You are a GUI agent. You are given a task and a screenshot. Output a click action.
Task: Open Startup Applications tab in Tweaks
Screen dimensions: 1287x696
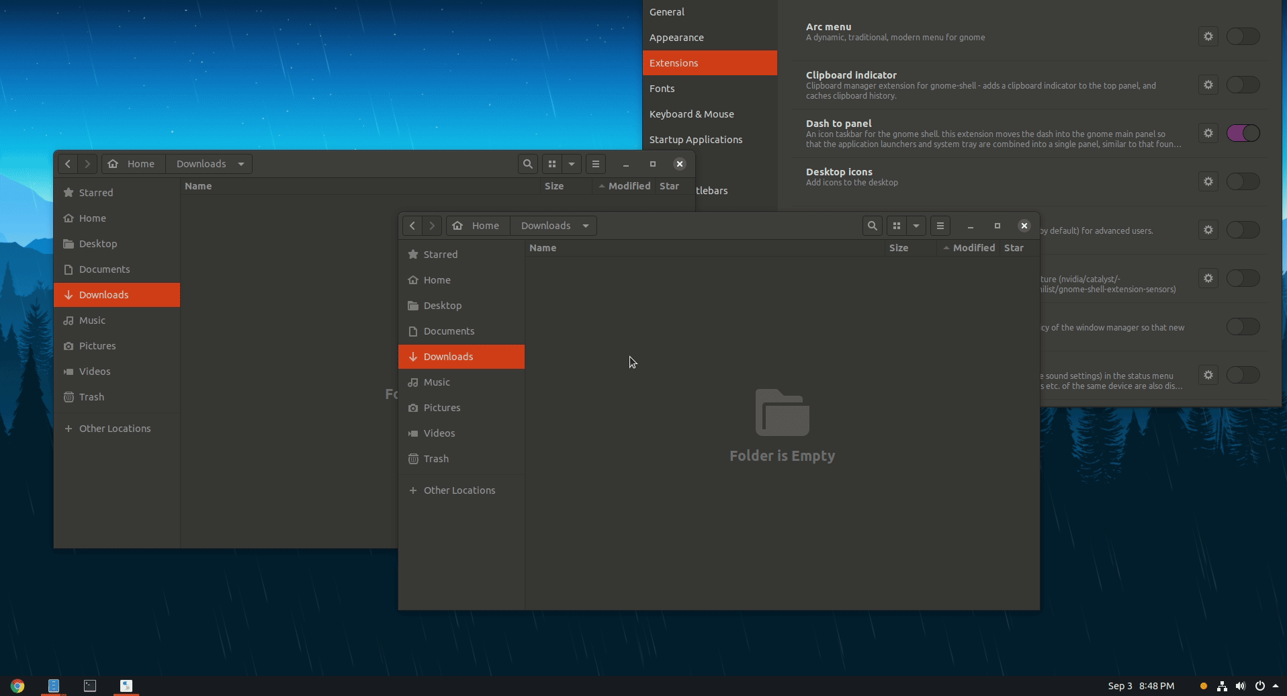709,140
